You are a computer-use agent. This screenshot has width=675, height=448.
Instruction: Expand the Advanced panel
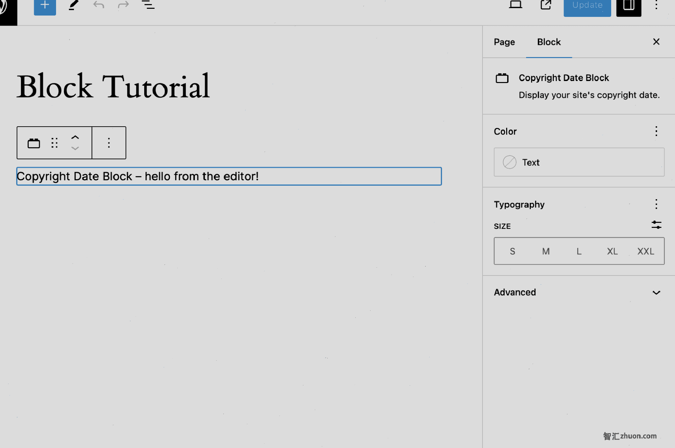tap(578, 292)
